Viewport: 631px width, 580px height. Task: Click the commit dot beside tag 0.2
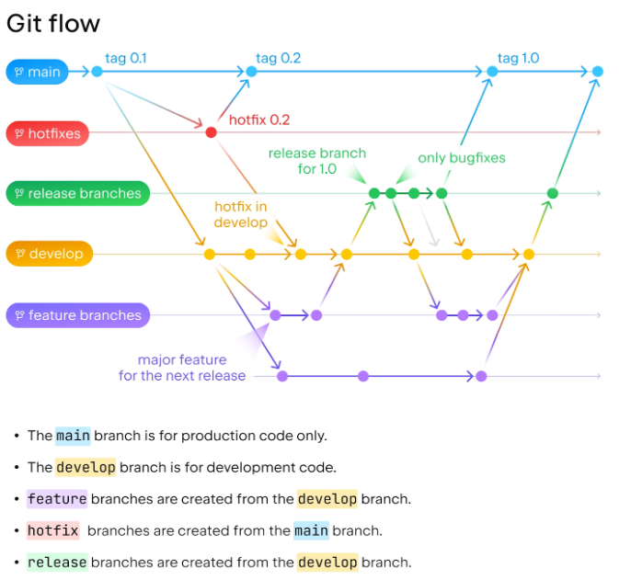(x=250, y=71)
